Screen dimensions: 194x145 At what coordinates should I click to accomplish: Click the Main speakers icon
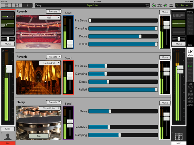[x=179, y=136]
